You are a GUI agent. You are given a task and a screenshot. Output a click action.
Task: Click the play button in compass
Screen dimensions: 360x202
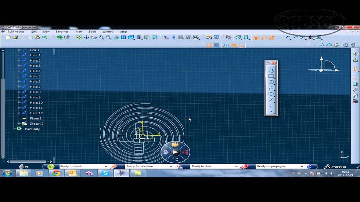(x=176, y=152)
